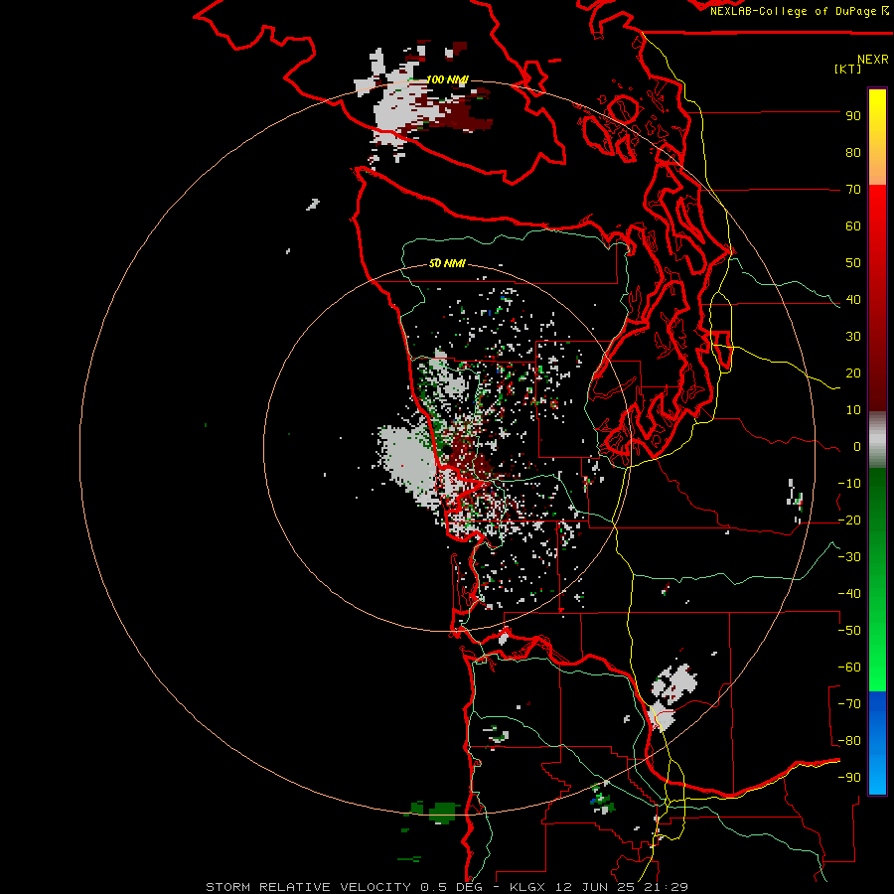Click the 90 value on the velocity scale
894x894 pixels.
pos(853,116)
